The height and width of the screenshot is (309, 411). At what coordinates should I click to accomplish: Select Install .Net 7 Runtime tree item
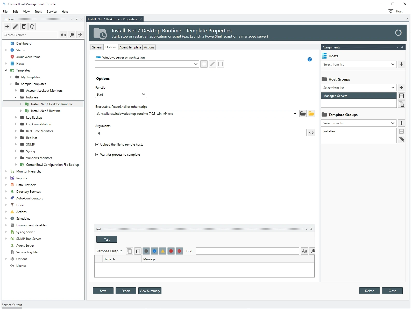[x=46, y=111]
